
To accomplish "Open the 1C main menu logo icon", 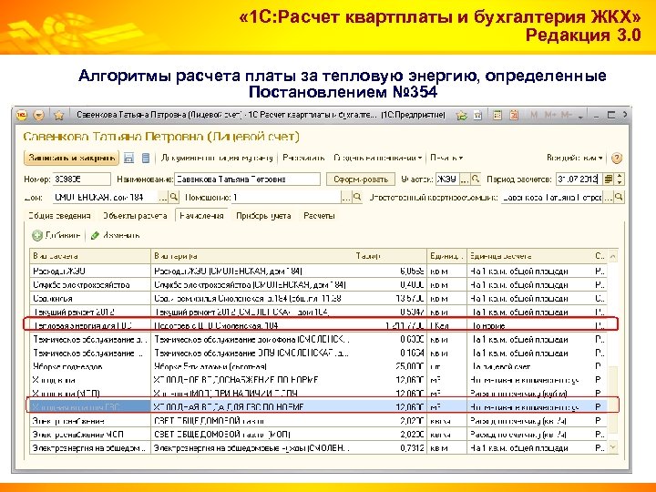I will click(x=22, y=115).
